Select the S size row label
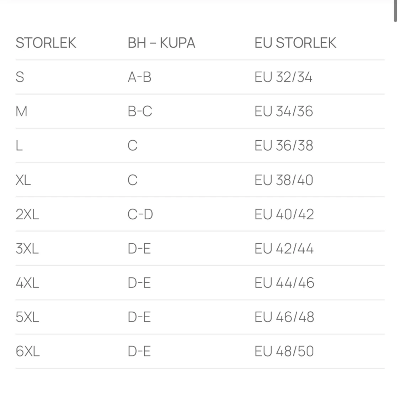The width and height of the screenshot is (400, 401). point(20,77)
